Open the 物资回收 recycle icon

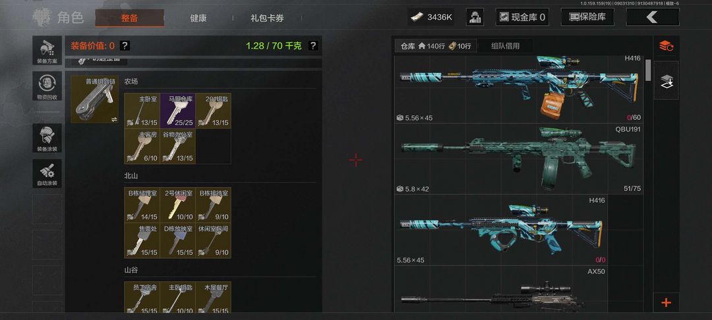[x=47, y=86]
